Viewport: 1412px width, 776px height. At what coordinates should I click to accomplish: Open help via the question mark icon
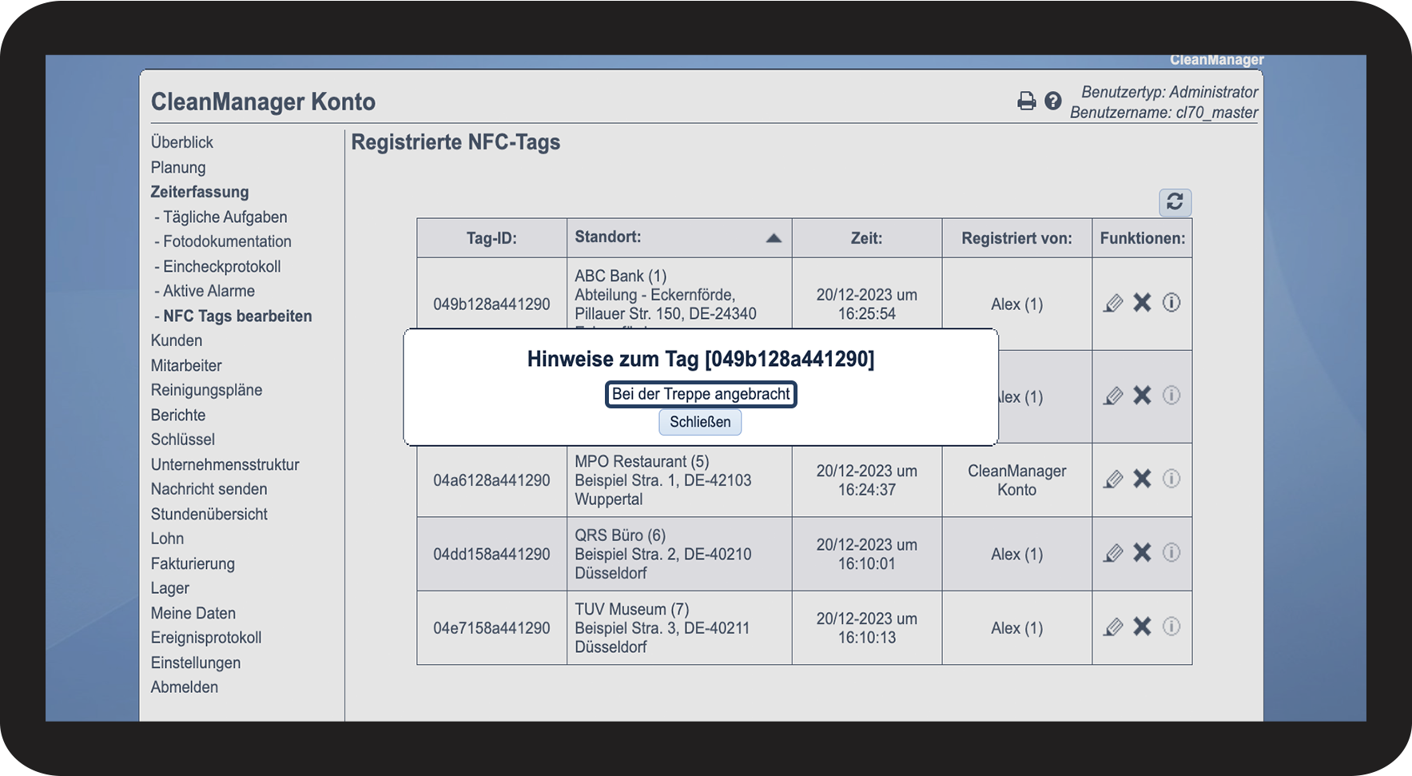[1053, 101]
